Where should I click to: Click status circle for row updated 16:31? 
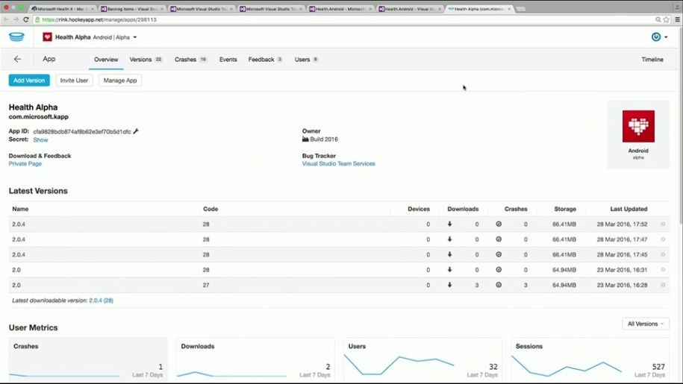click(x=663, y=270)
